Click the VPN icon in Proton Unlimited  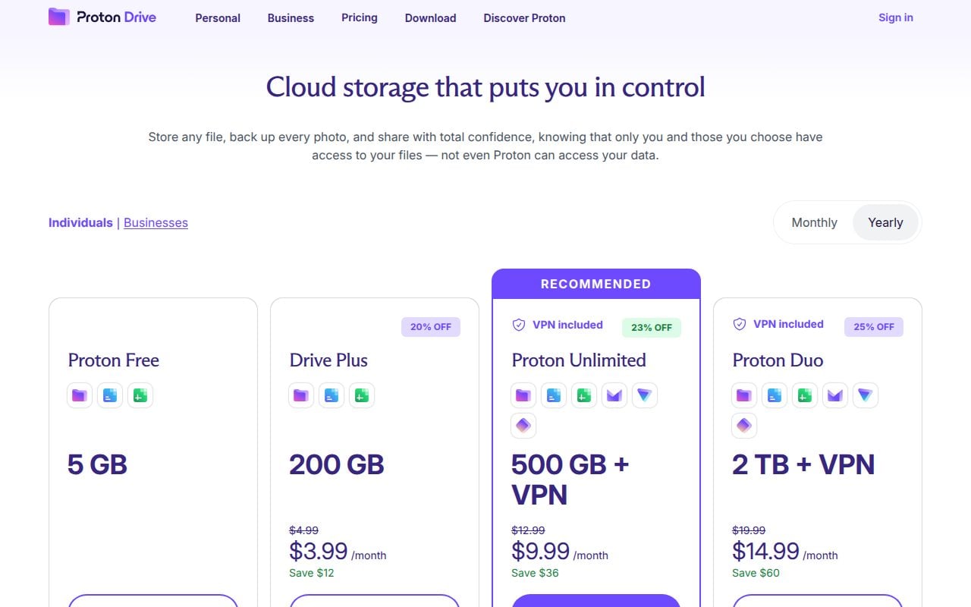[645, 395]
